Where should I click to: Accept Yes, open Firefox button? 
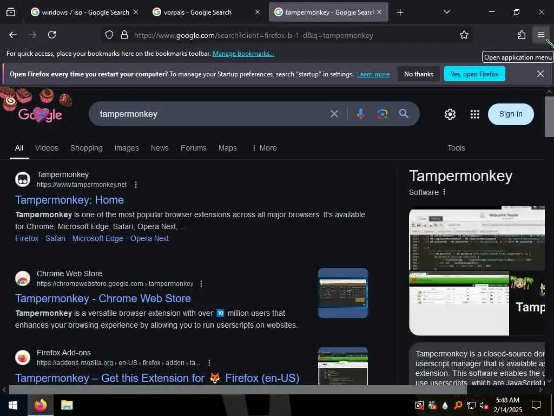click(474, 74)
